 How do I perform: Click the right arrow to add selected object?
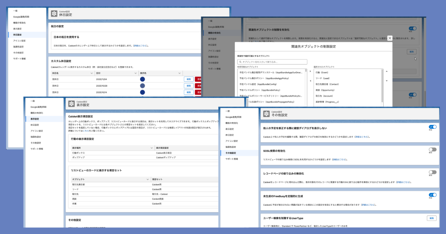tap(311, 71)
